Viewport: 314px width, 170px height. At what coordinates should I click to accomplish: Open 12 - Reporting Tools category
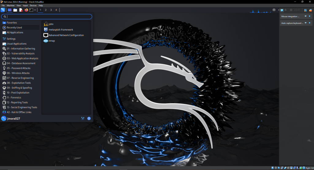(21, 102)
